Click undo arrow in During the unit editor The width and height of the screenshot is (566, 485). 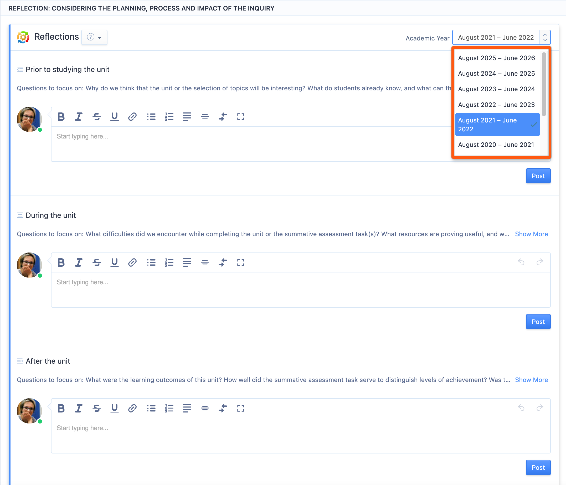coord(521,262)
